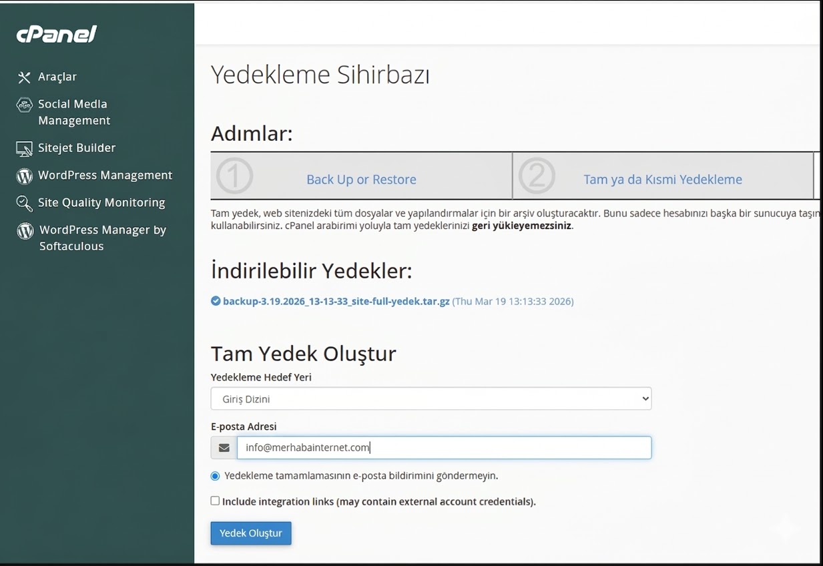The width and height of the screenshot is (823, 566).
Task: Click the Yedek Oluştur button
Action: point(251,533)
